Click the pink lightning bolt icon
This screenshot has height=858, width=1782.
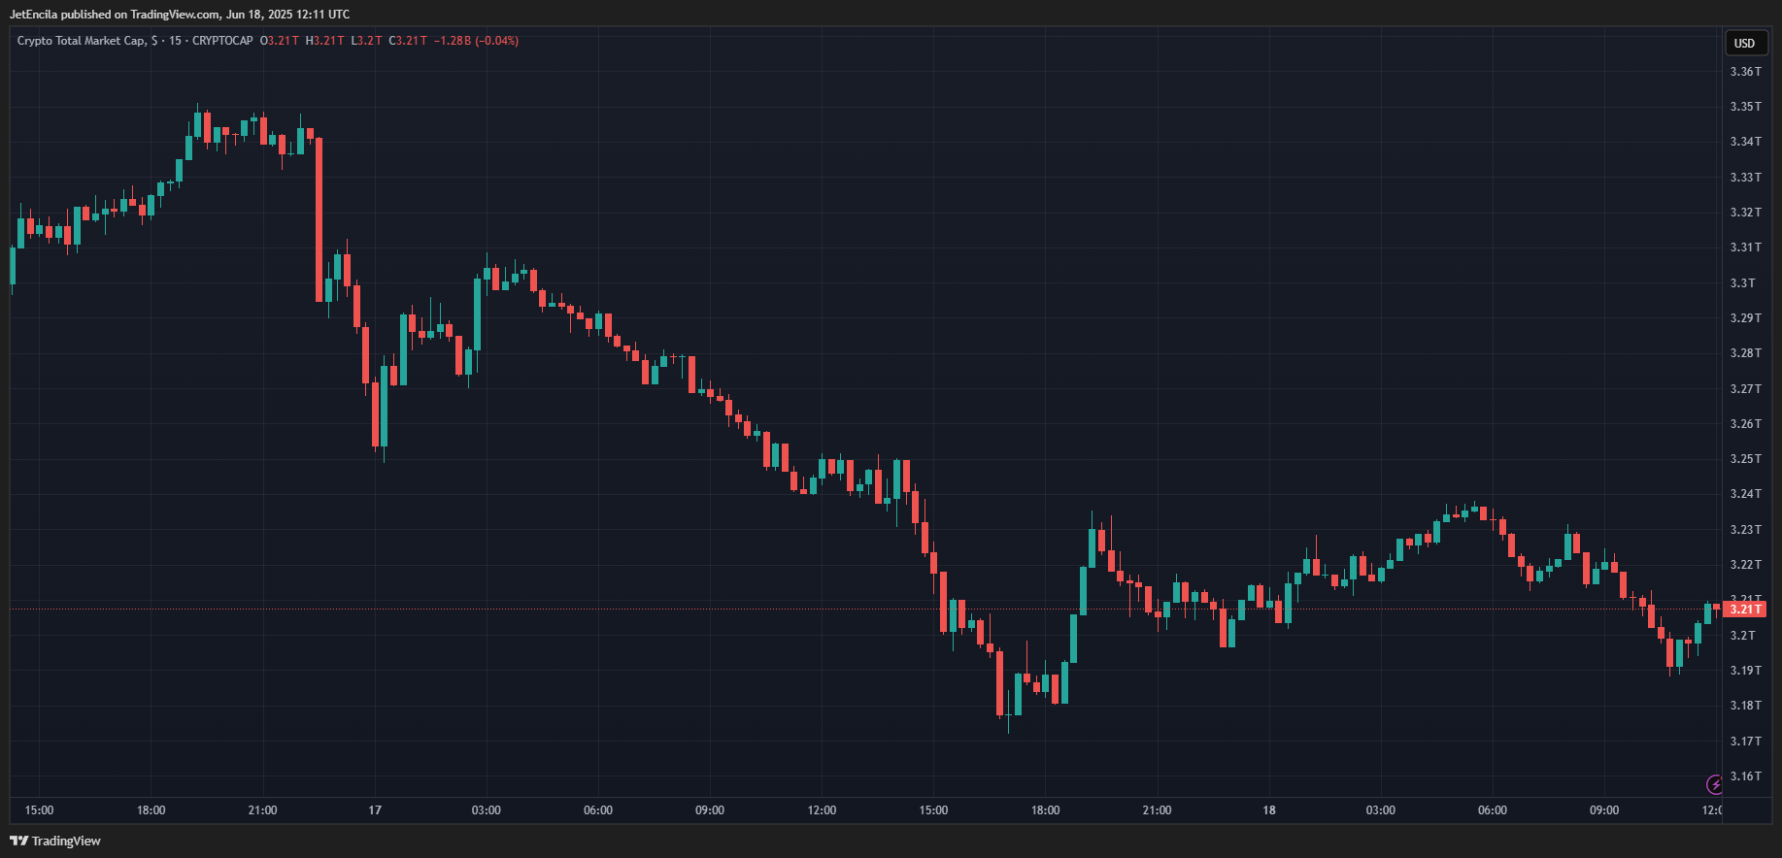(x=1715, y=784)
